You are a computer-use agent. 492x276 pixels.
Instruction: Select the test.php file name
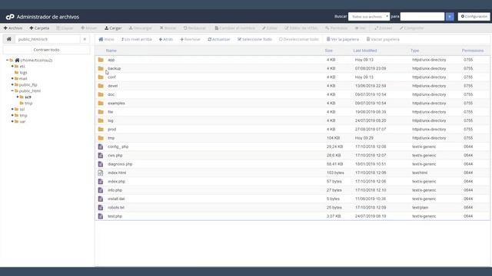click(115, 216)
